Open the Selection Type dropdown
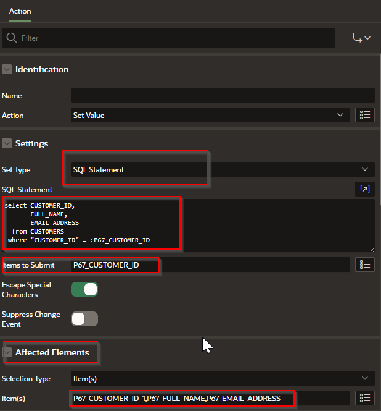Image resolution: width=381 pixels, height=411 pixels. point(223,378)
